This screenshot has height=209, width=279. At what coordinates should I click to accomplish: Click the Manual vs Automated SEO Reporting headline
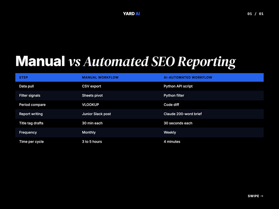pos(126,61)
